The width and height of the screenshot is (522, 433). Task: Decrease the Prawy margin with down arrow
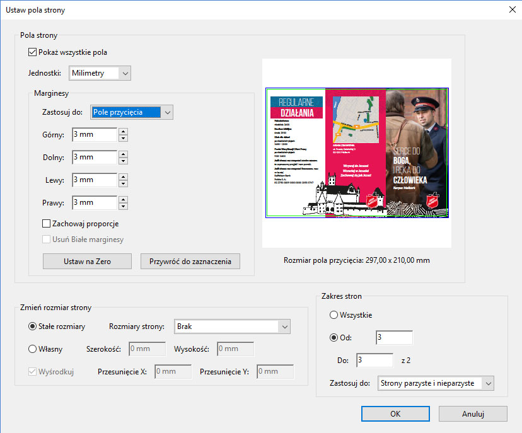coord(124,206)
